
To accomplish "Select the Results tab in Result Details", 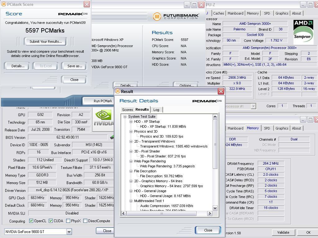I will [x=142, y=109].
